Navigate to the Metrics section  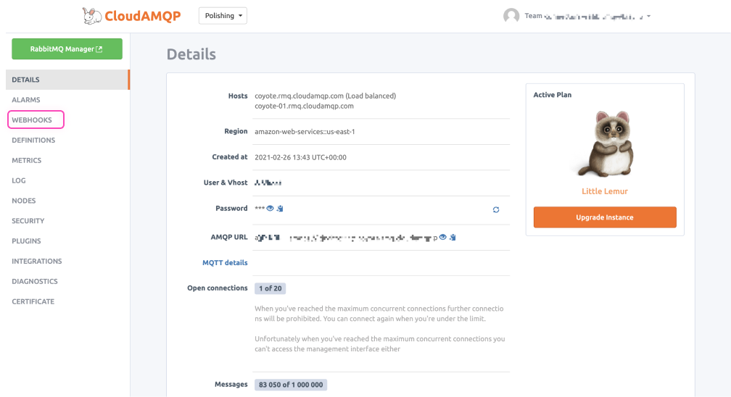pyautogui.click(x=27, y=161)
